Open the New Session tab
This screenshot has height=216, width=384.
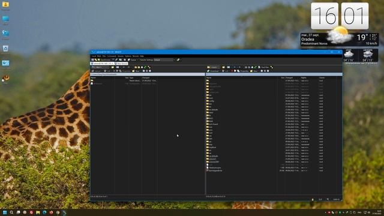pyautogui.click(x=121, y=64)
